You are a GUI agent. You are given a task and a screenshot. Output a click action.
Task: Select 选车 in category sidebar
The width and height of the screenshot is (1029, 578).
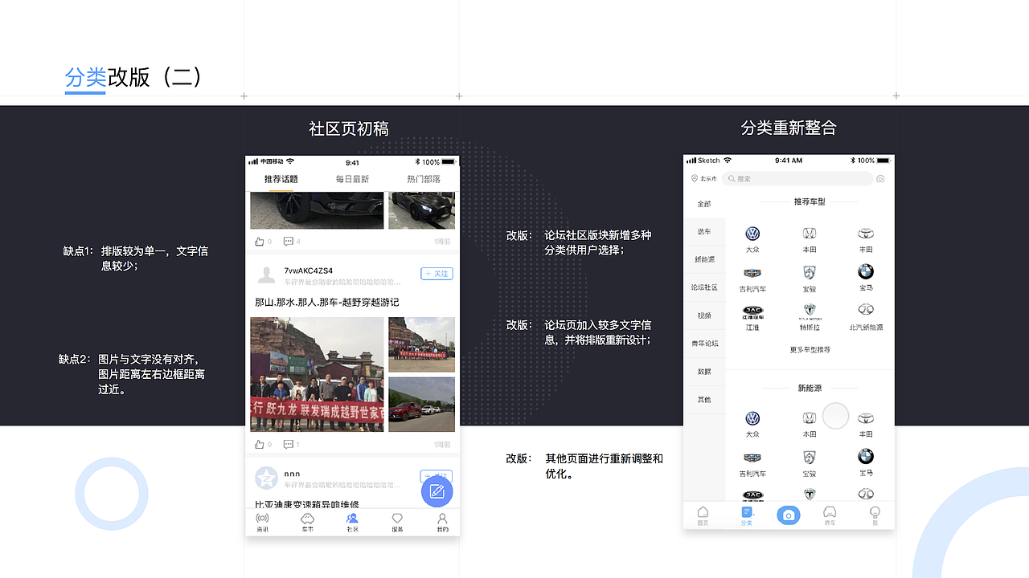(704, 231)
